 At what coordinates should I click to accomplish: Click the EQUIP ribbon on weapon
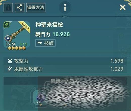25,26
